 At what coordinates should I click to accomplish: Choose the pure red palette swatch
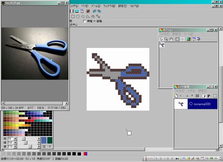click(32, 121)
